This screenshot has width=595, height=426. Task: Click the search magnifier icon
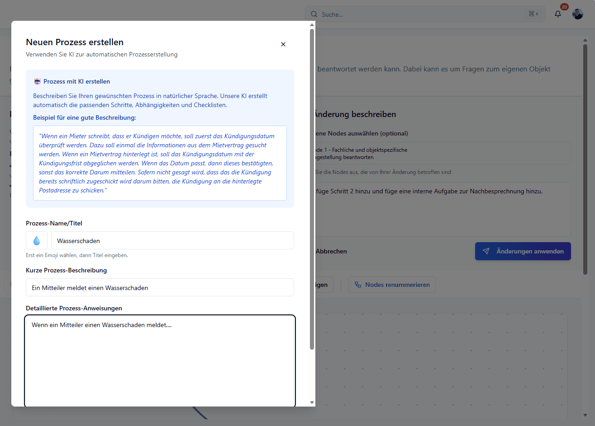[x=314, y=14]
